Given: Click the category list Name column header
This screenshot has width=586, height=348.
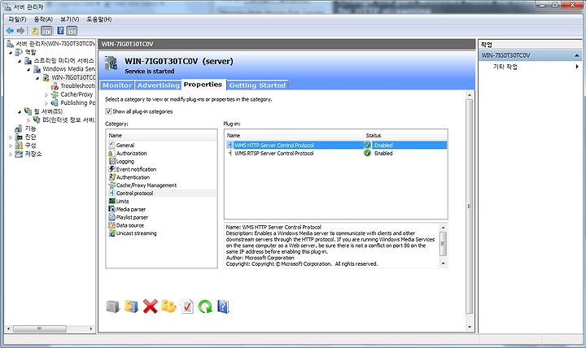Looking at the screenshot, I should [161, 135].
